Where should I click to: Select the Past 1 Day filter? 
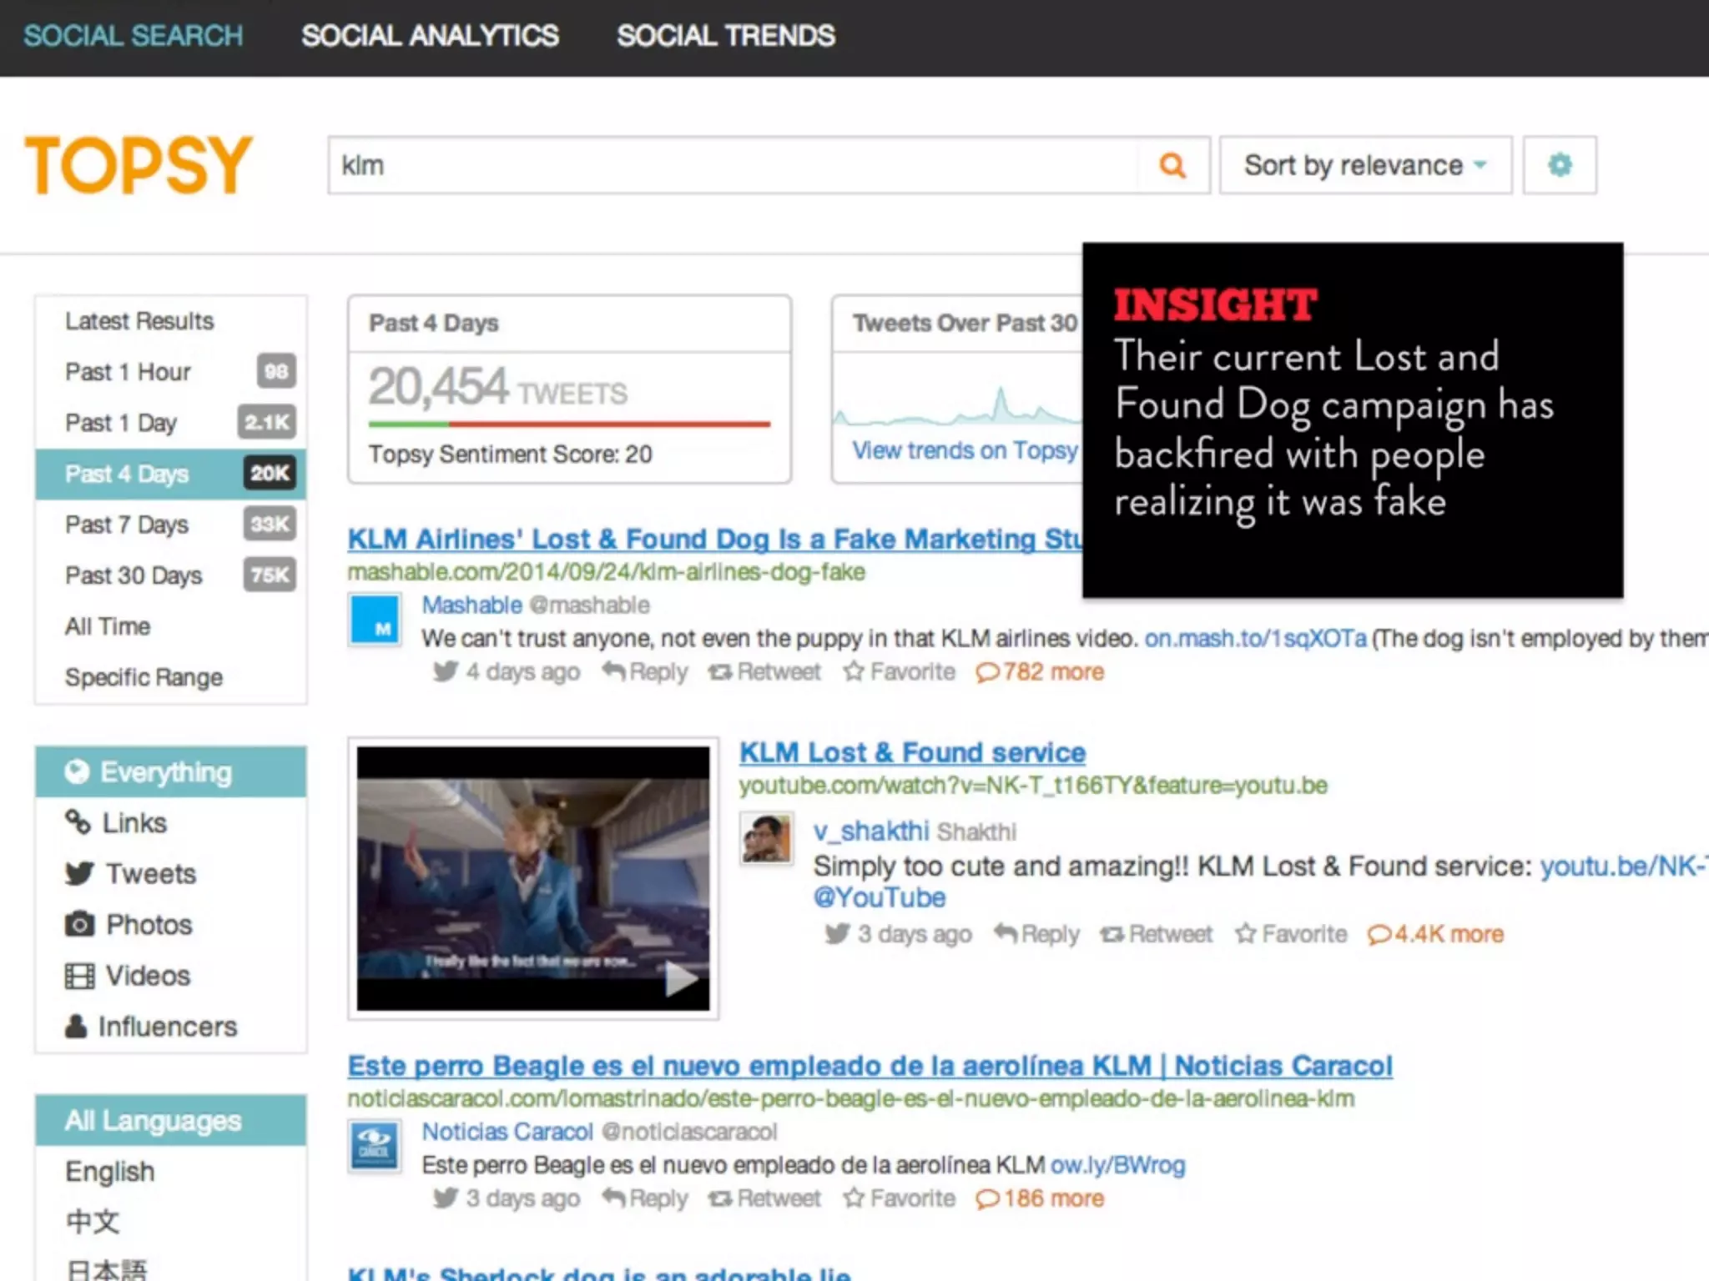[171, 423]
